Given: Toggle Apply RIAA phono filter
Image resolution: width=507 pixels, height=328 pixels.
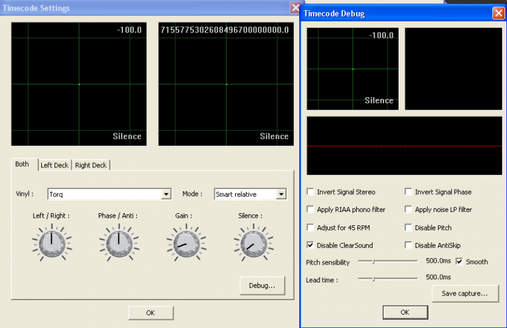Looking at the screenshot, I should [x=311, y=209].
